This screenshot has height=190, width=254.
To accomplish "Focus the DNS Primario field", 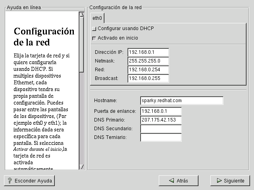I will (161, 120).
